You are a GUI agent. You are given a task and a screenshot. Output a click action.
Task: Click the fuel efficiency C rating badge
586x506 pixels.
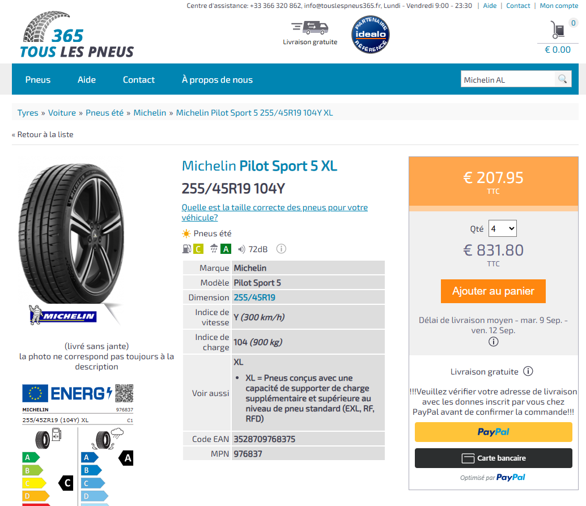tap(198, 249)
